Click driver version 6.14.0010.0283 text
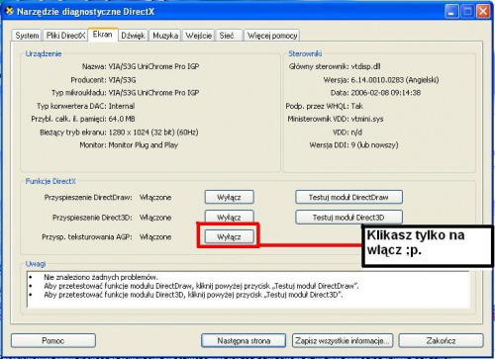Image resolution: width=495 pixels, height=359 pixels. tap(395, 80)
